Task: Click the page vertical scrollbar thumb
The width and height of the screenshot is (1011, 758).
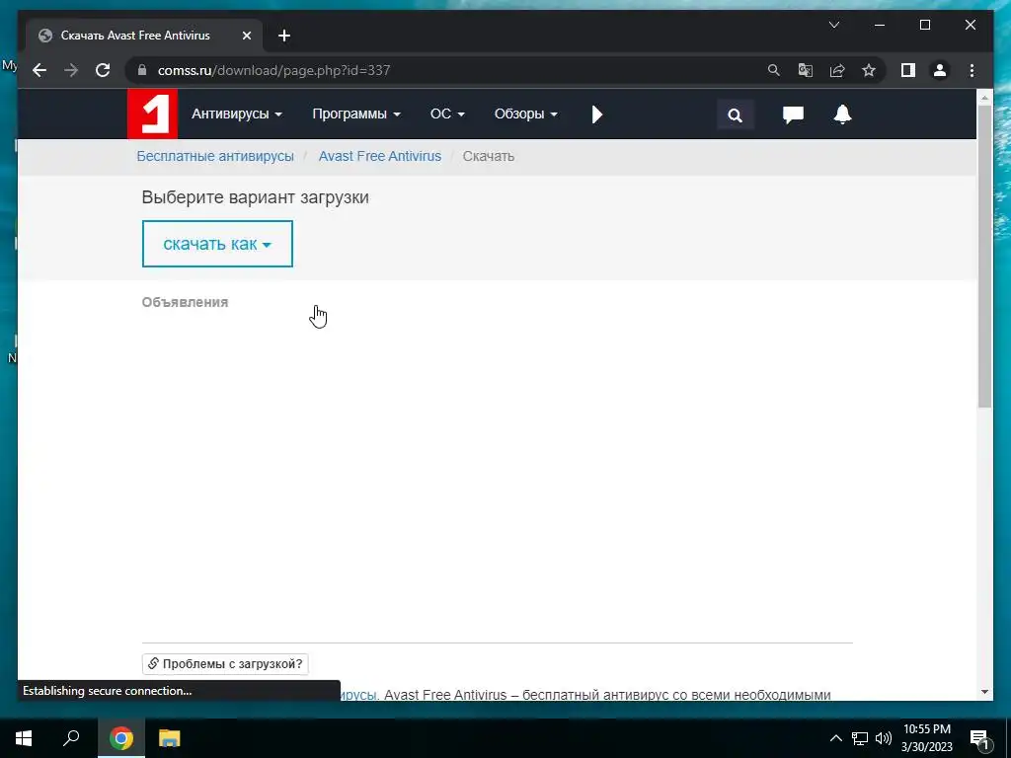Action: 984,256
